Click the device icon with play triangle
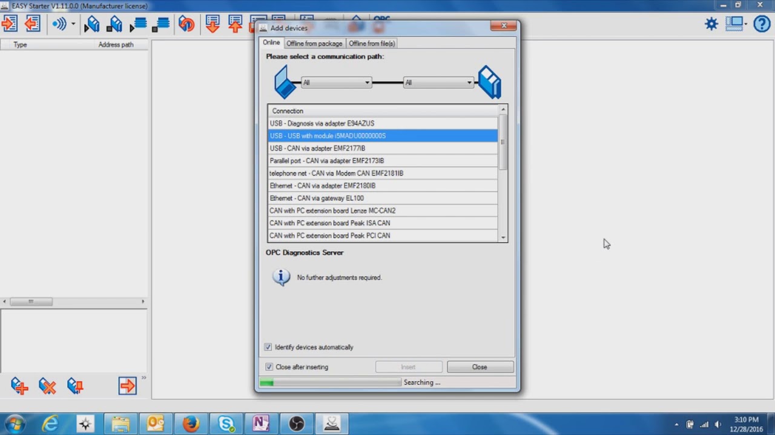Image resolution: width=775 pixels, height=435 pixels. point(91,24)
